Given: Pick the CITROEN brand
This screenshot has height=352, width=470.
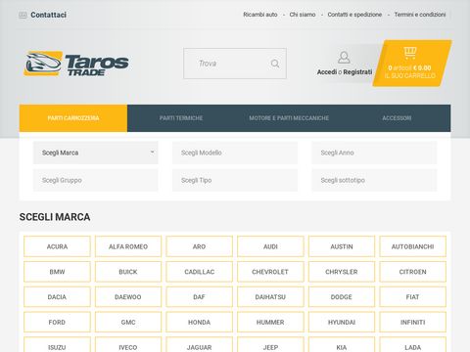Looking at the screenshot, I should (x=413, y=272).
